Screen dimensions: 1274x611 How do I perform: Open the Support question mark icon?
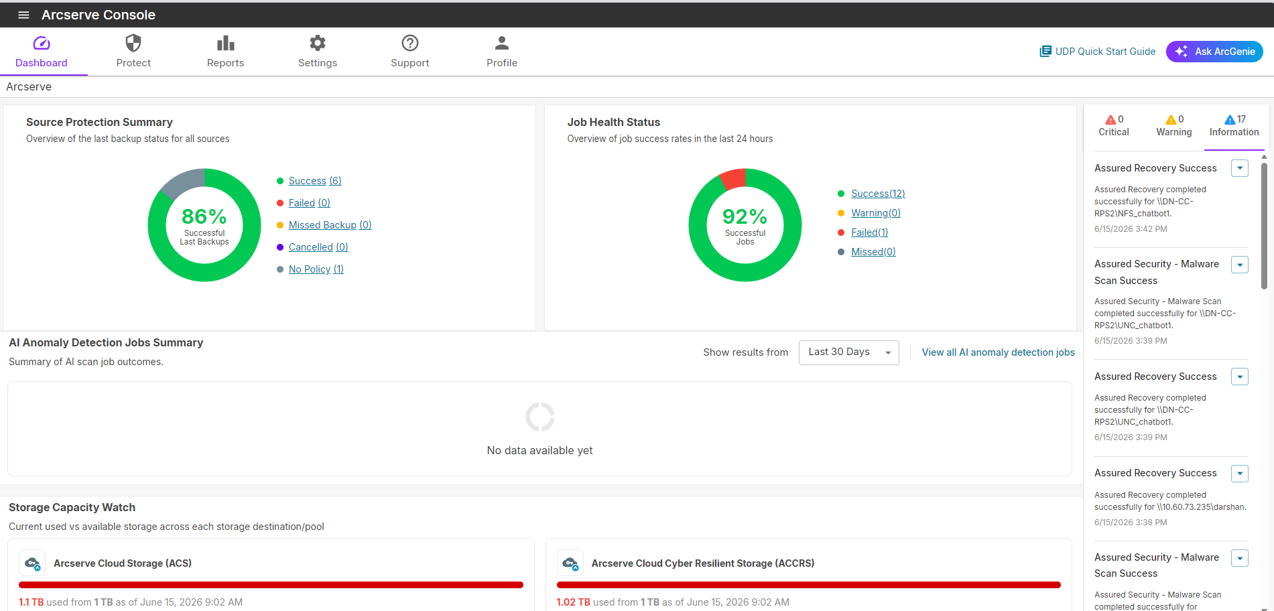(x=410, y=43)
